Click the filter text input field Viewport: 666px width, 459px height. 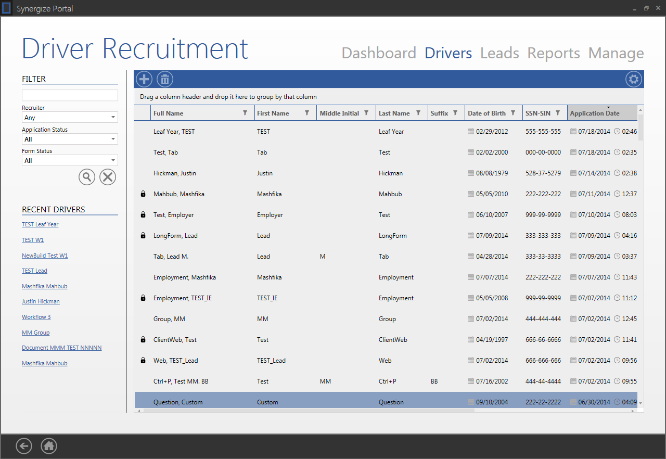pos(70,96)
